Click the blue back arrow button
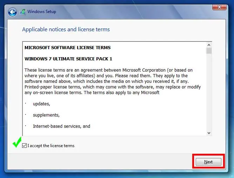This screenshot has height=178, width=234. click(x=13, y=12)
